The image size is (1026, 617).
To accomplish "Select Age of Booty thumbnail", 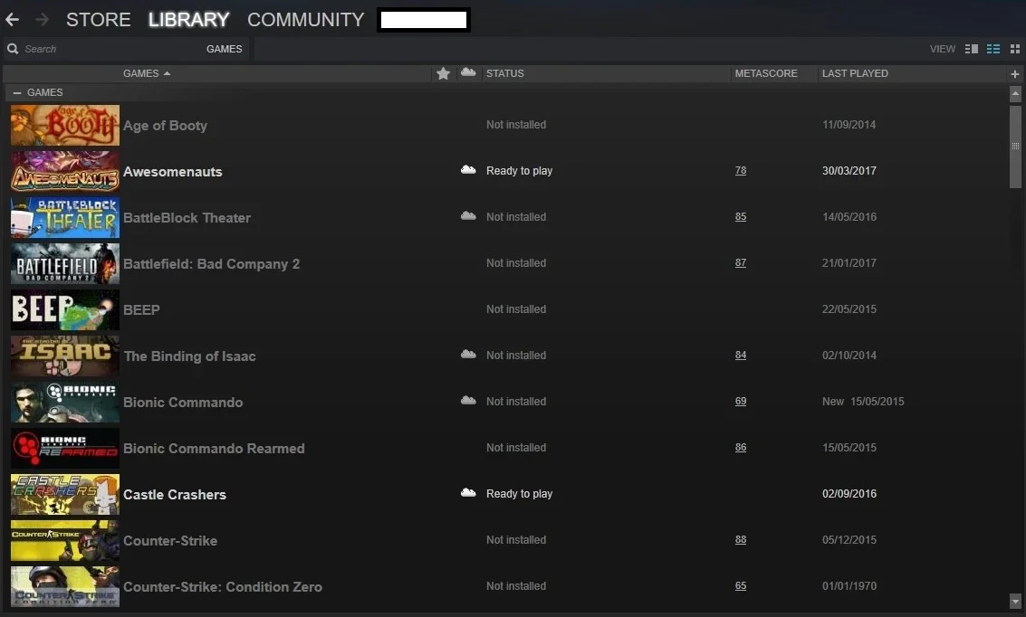I will coord(65,126).
